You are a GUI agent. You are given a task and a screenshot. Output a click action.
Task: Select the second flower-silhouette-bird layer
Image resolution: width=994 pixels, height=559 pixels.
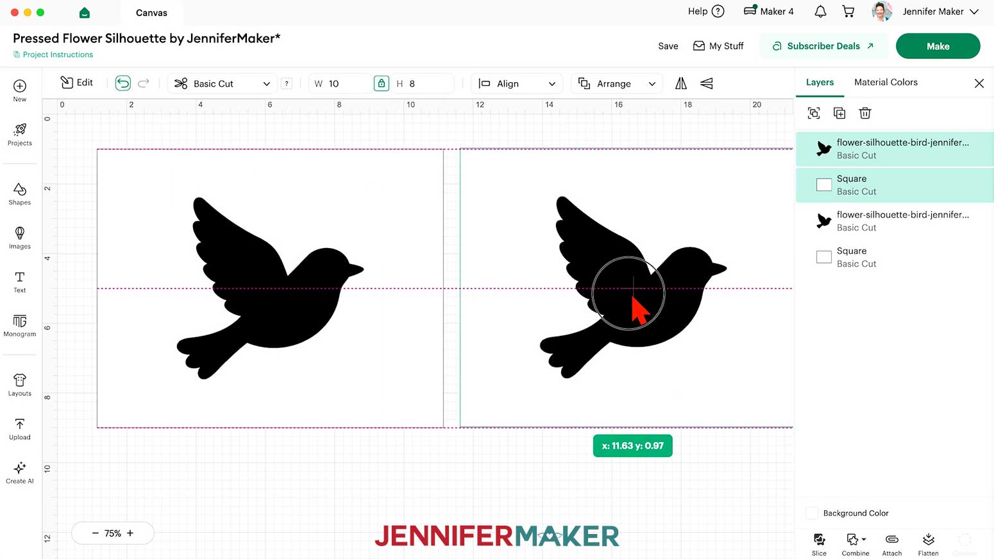895,221
